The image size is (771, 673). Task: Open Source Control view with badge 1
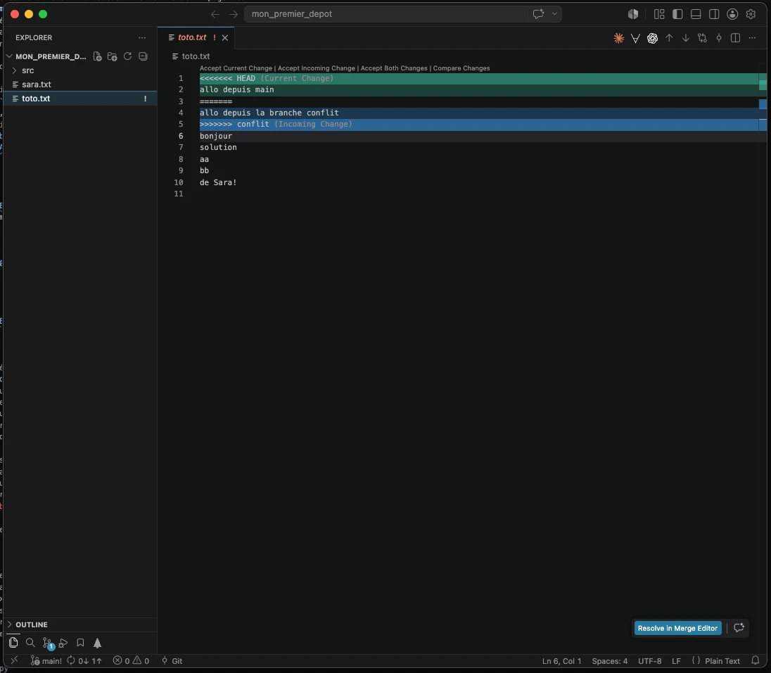click(x=48, y=643)
